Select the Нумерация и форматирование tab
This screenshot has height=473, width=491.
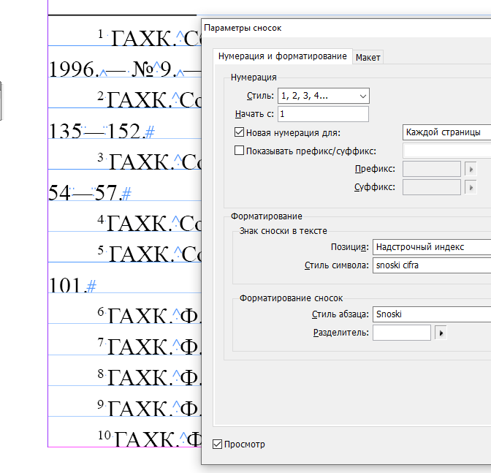click(x=283, y=56)
